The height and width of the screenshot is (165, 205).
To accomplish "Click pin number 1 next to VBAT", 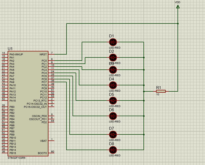I will 52,139.
